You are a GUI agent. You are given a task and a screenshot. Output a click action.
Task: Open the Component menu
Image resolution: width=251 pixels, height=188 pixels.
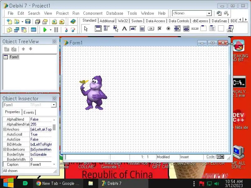(x=93, y=13)
